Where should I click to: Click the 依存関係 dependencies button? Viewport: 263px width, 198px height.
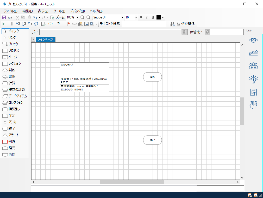186,24
